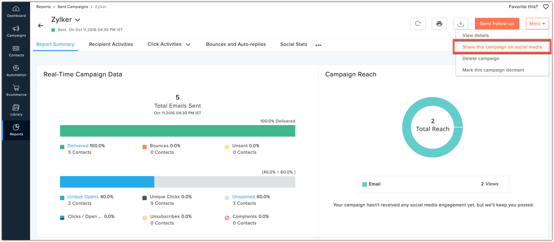Go back using the left arrow
This screenshot has height=242, width=554.
pos(41,25)
